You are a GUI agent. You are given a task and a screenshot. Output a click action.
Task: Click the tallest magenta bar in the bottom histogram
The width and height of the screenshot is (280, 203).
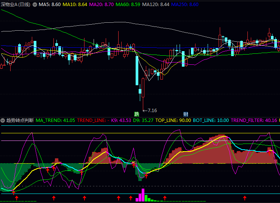[x=143, y=195]
